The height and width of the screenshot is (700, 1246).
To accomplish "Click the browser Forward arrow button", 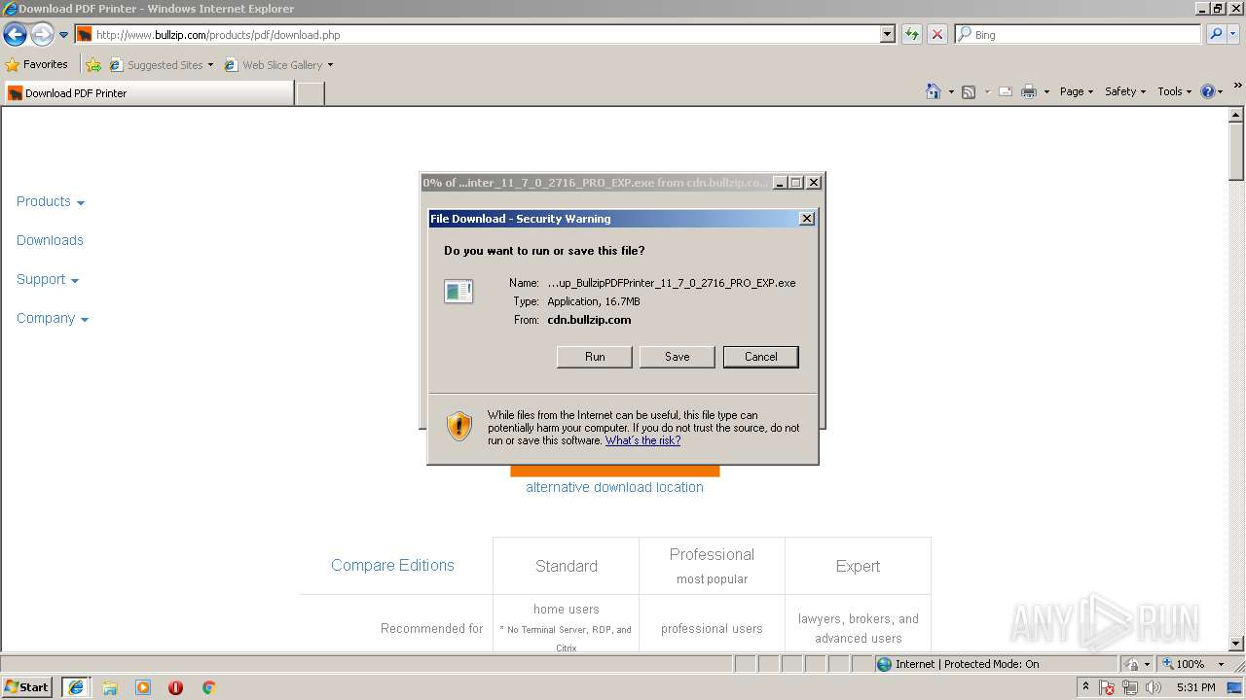I will (x=42, y=35).
